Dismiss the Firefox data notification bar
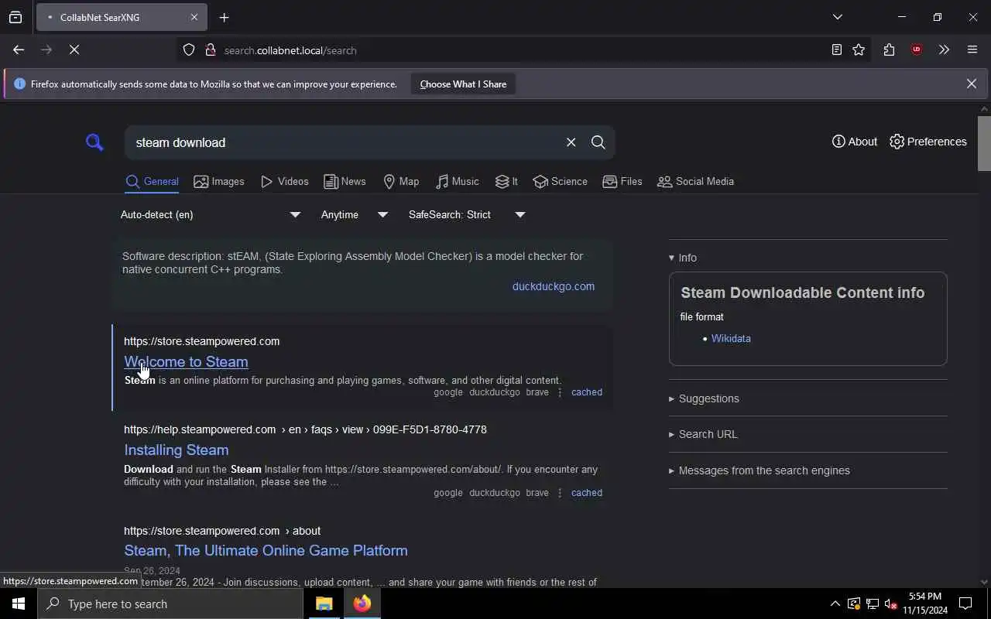The image size is (991, 619). pos(971,84)
